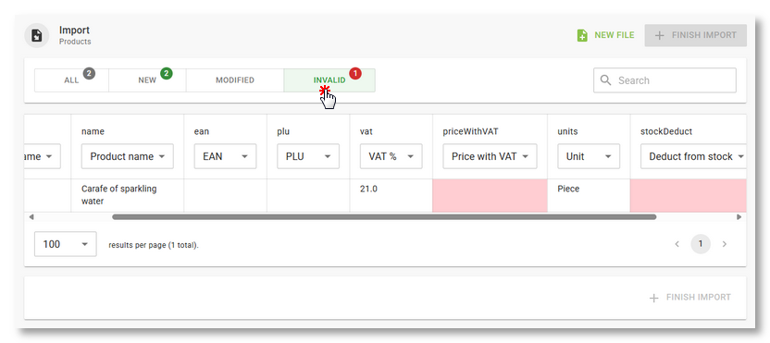
Task: Click the green New File document icon
Action: click(582, 35)
